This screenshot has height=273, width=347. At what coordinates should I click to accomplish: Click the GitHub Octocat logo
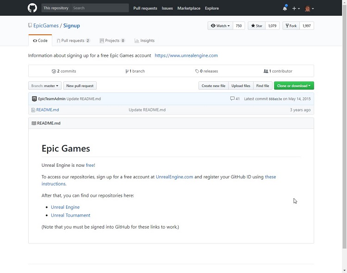point(32,8)
